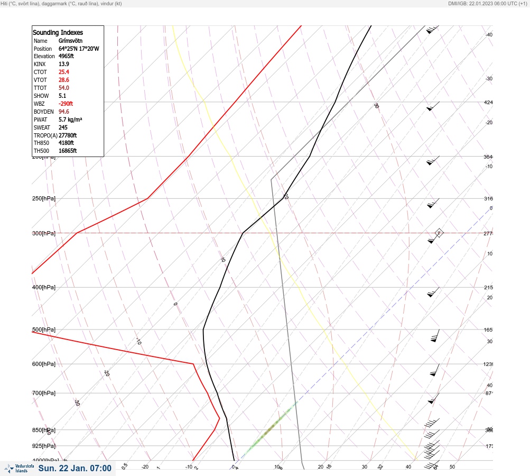Click the Elevation value '4965ft'

[x=66, y=56]
